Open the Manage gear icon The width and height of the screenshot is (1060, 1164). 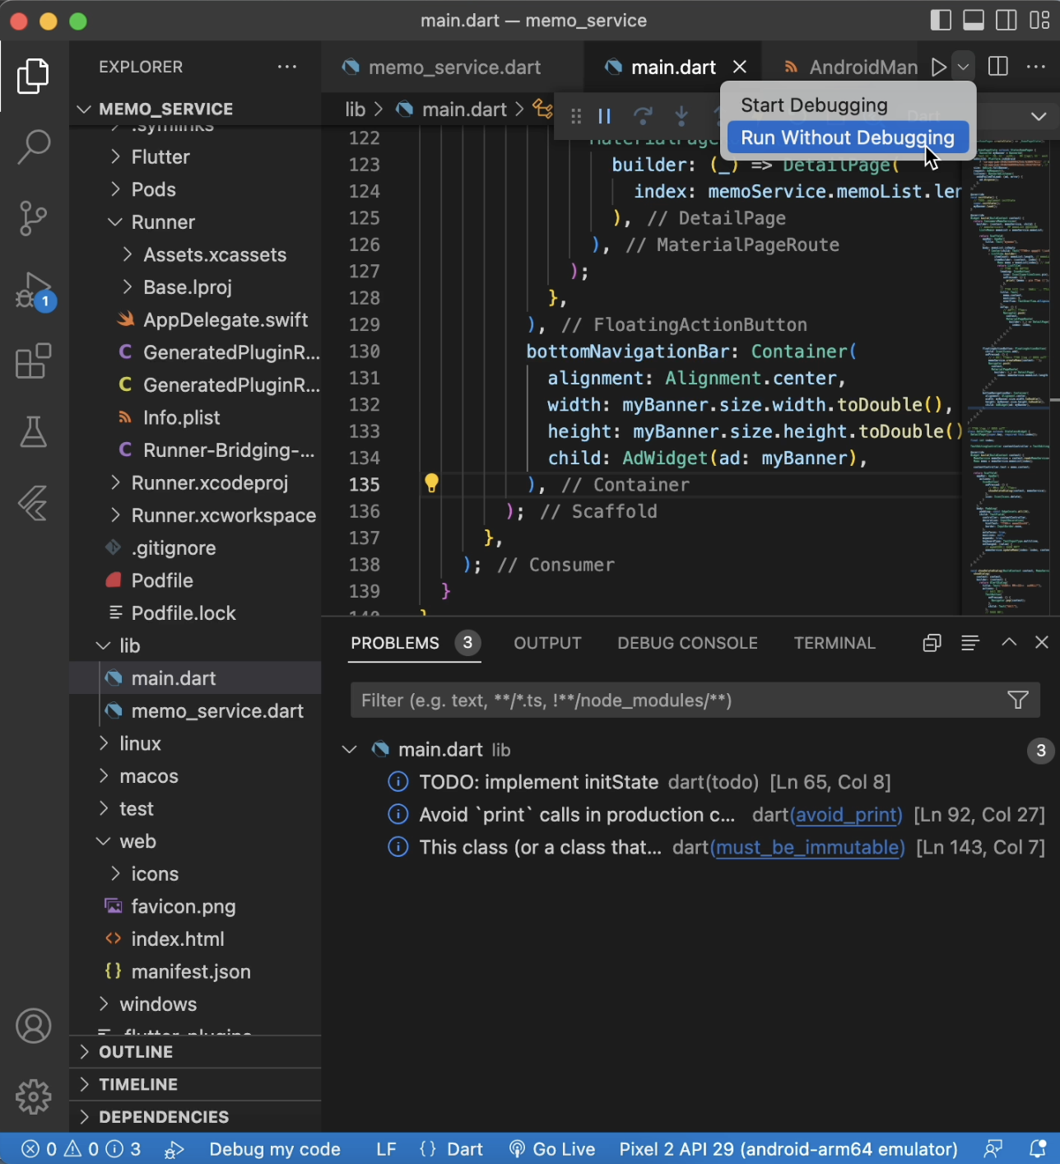pos(34,1096)
